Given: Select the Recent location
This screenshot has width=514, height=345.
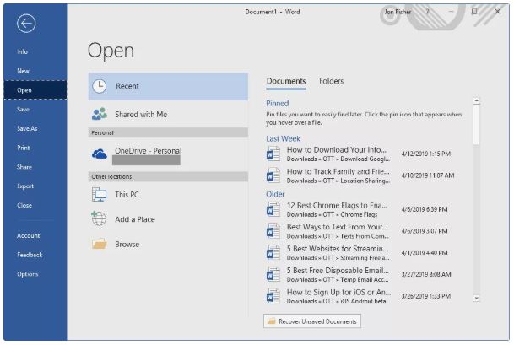Looking at the screenshot, I should [x=168, y=86].
